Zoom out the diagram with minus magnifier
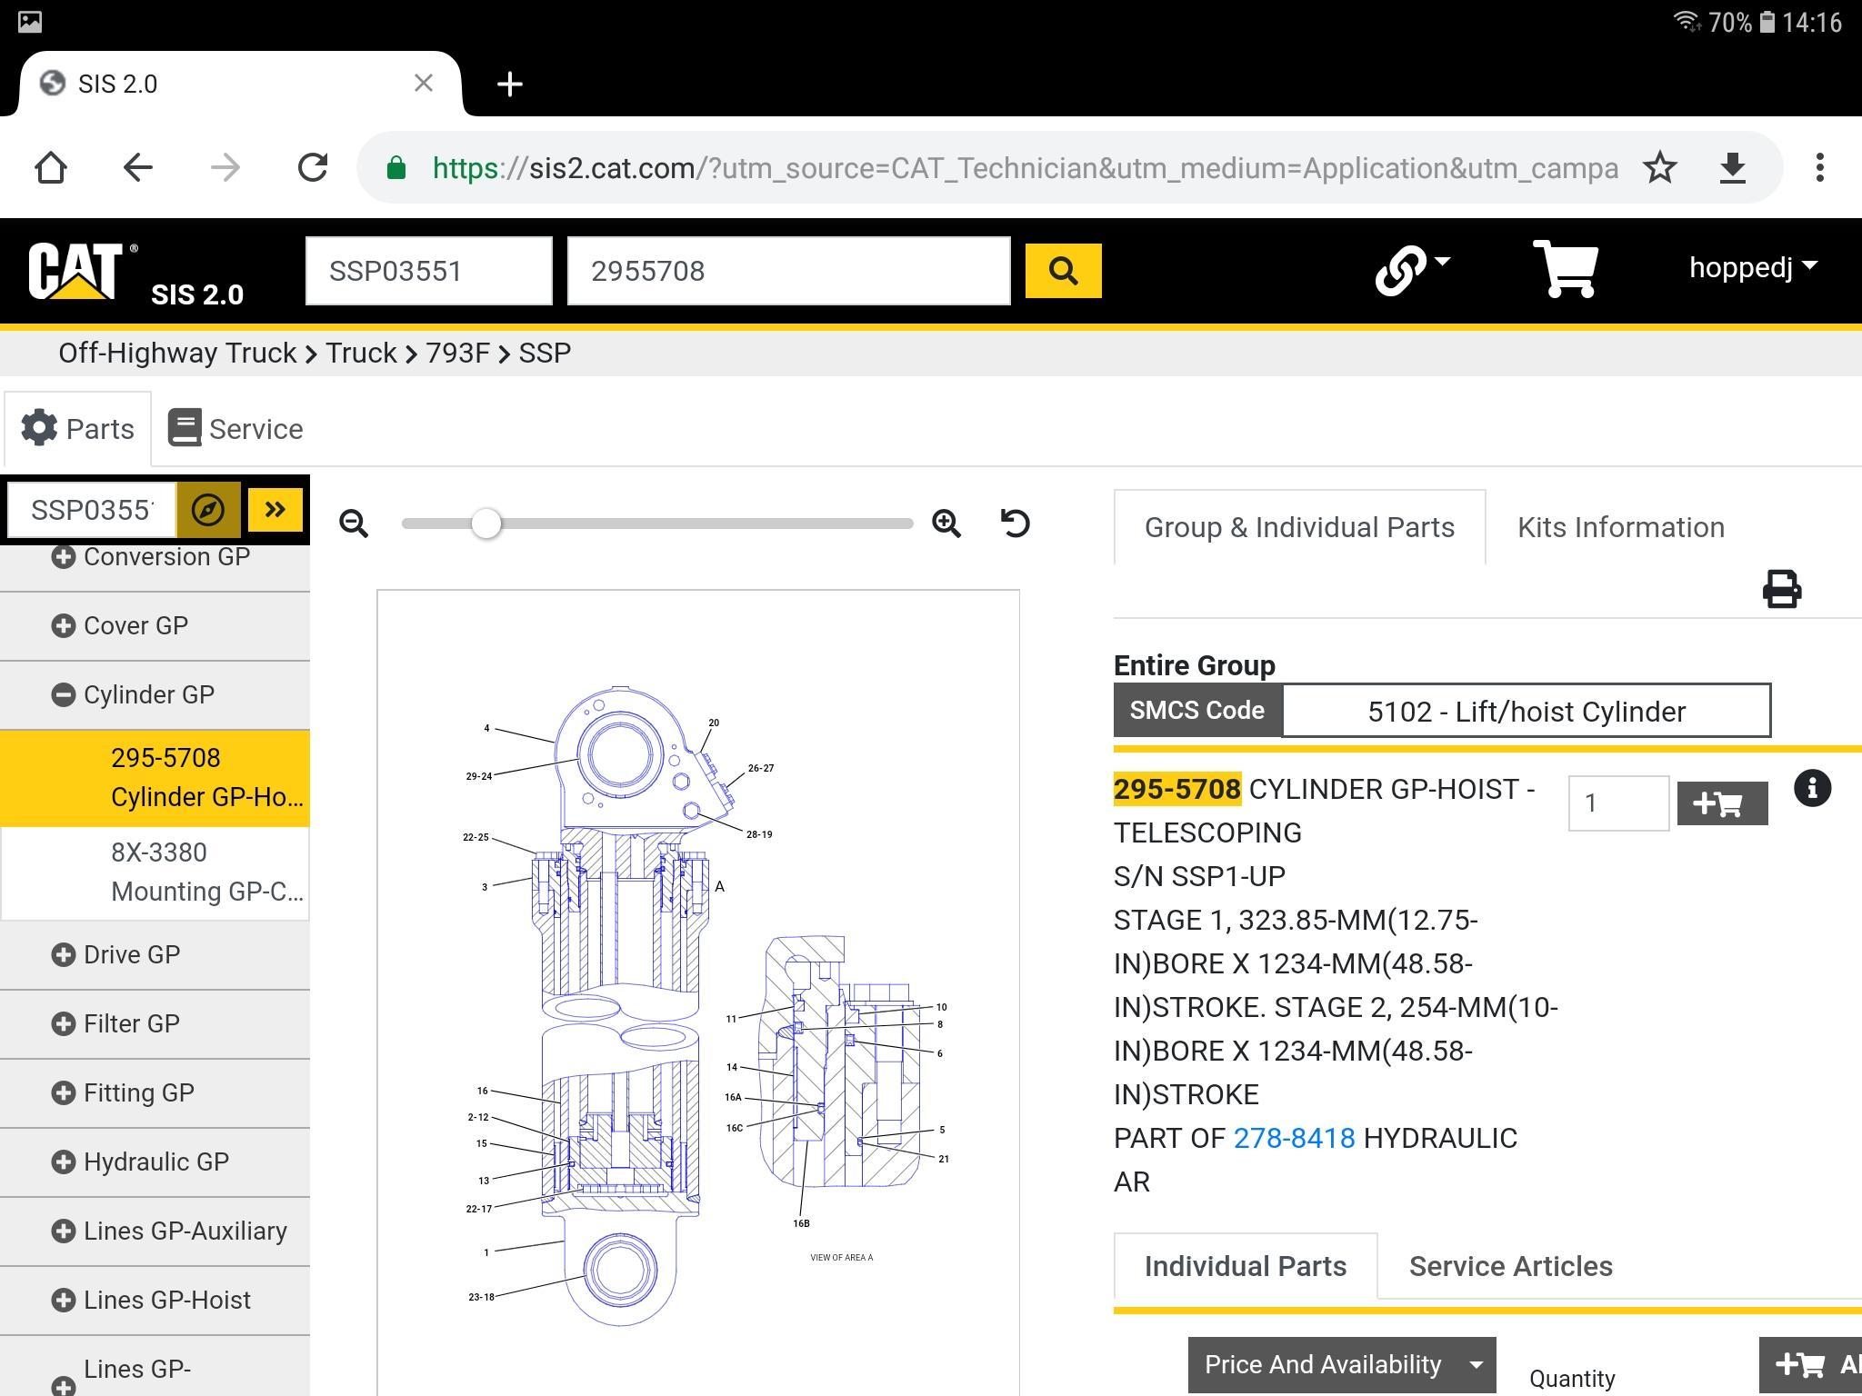 click(x=354, y=523)
